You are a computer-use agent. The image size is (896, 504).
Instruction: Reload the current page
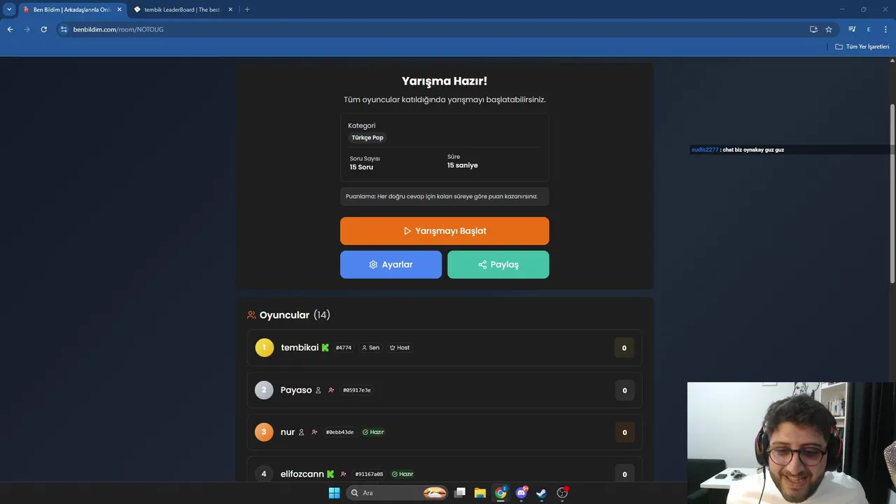(x=43, y=29)
